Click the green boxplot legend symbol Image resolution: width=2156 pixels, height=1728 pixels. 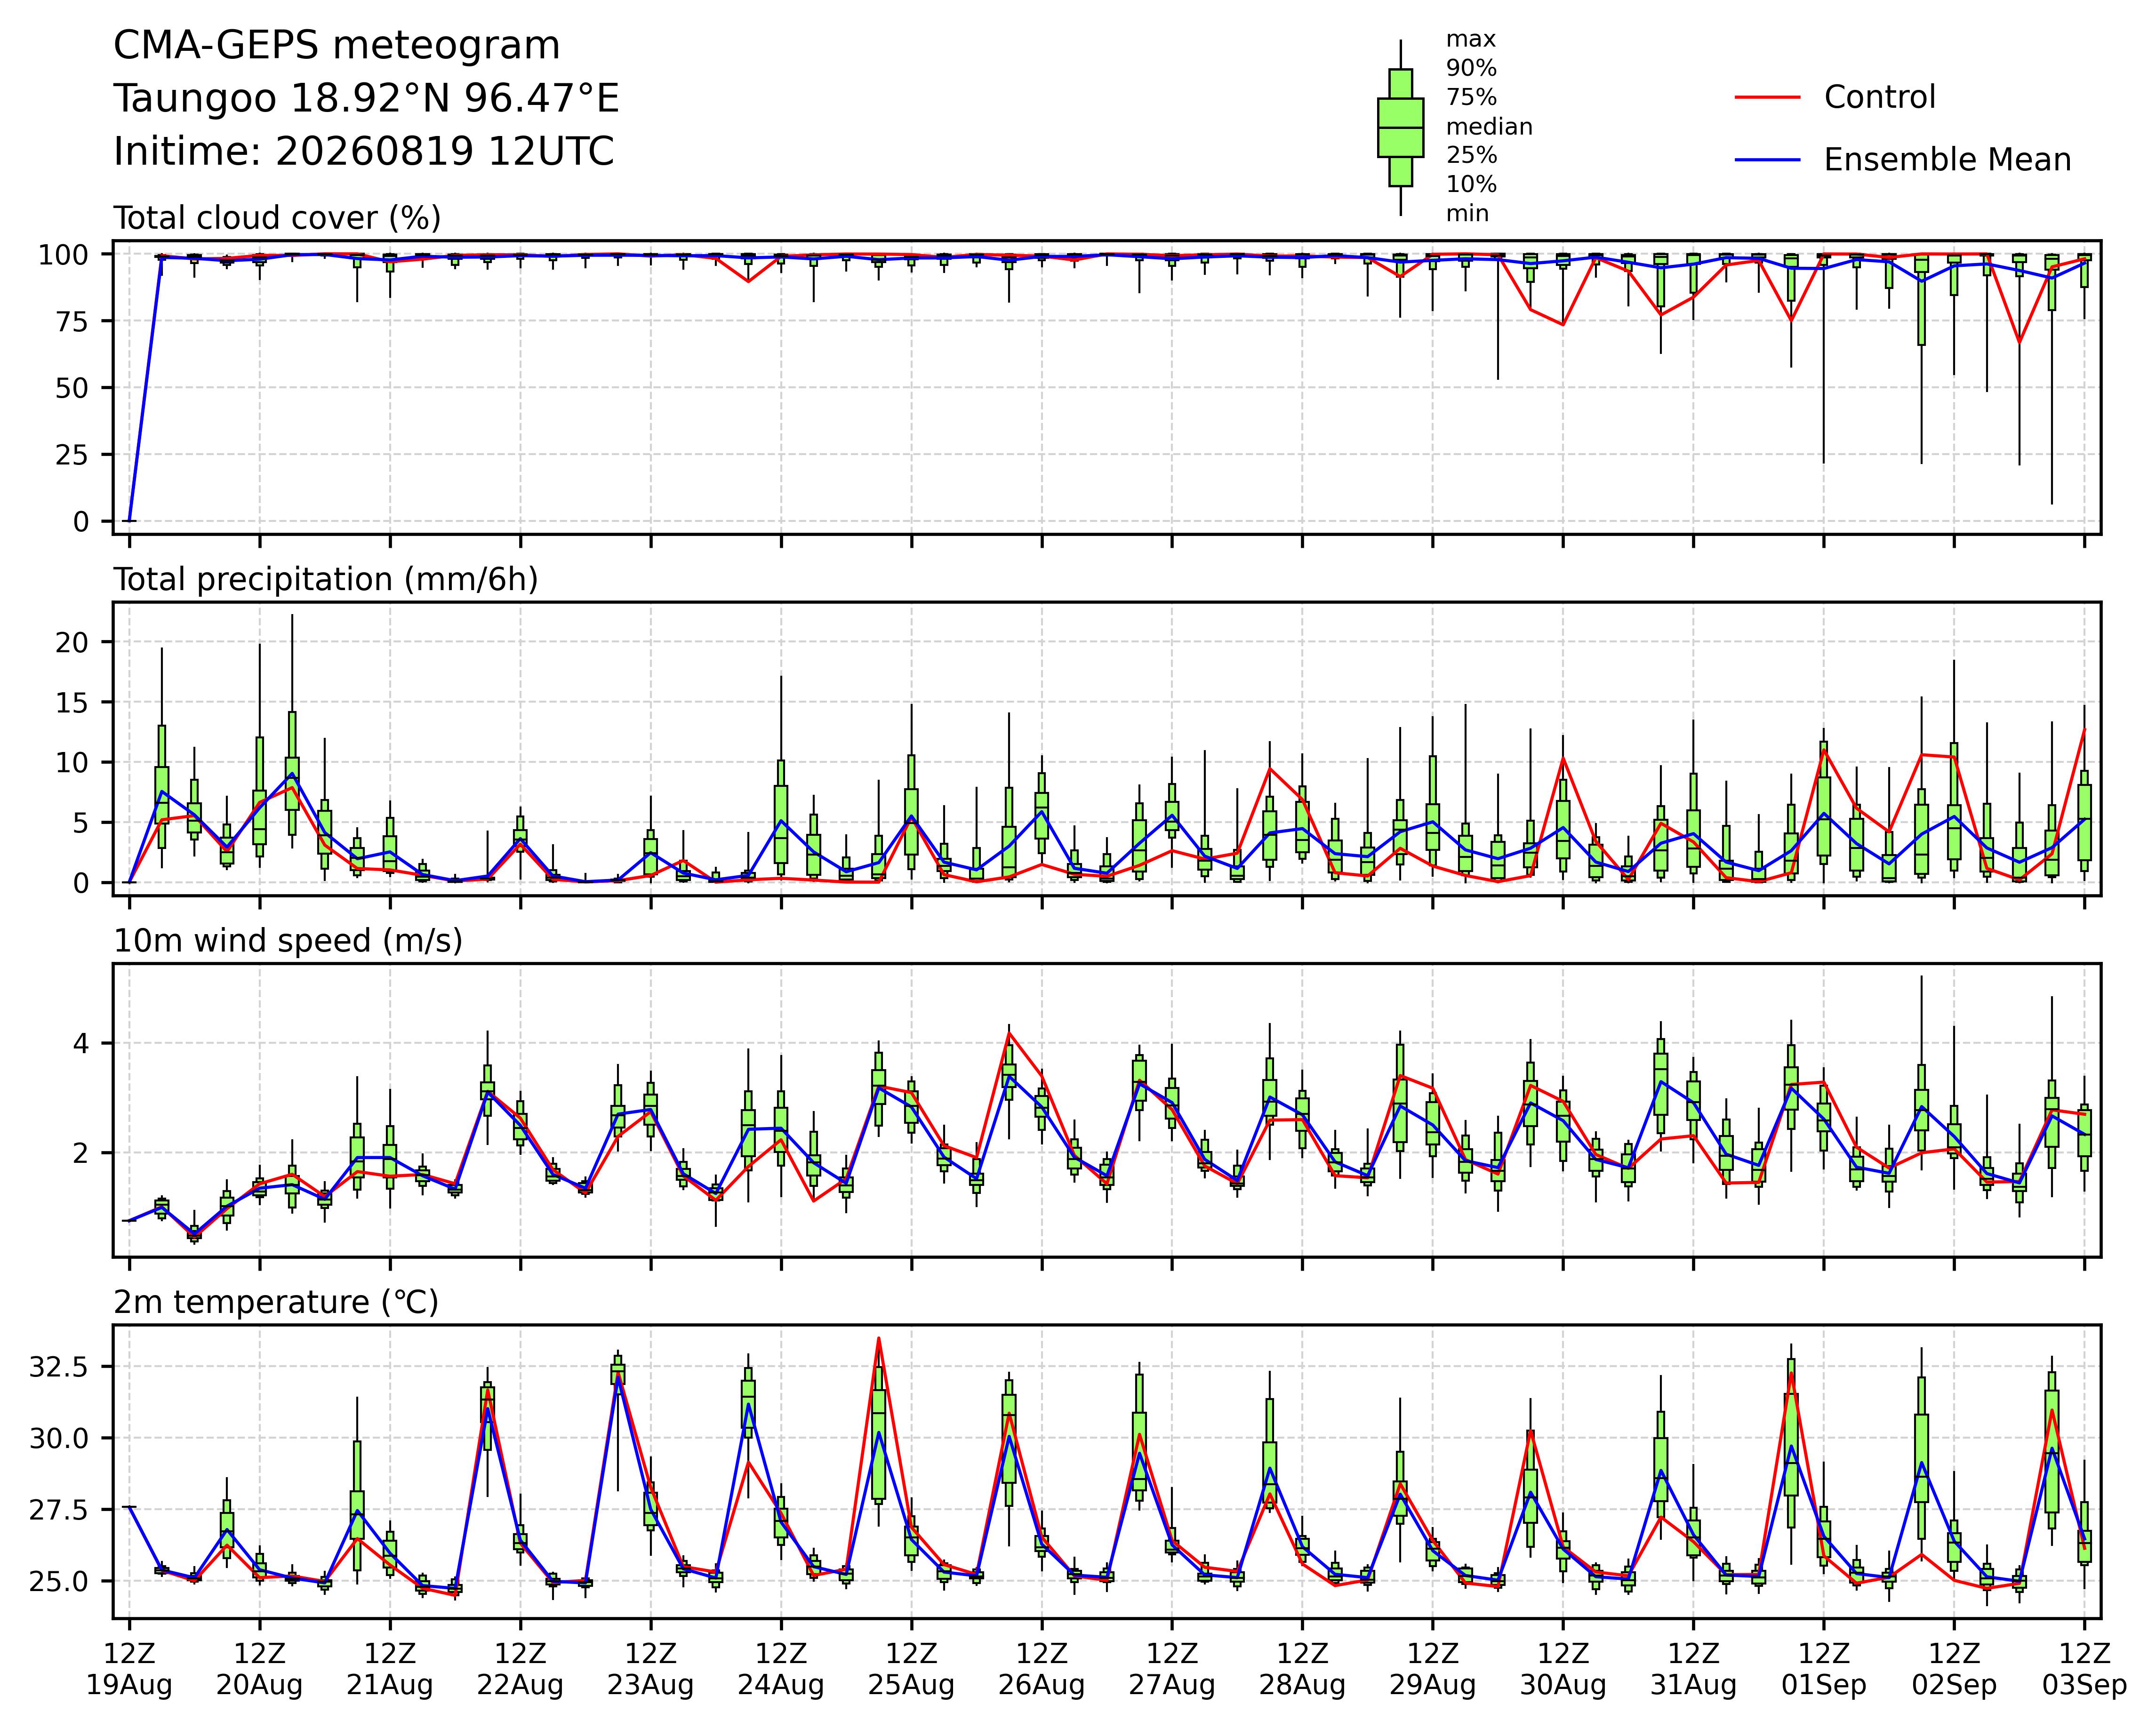pyautogui.click(x=1400, y=128)
